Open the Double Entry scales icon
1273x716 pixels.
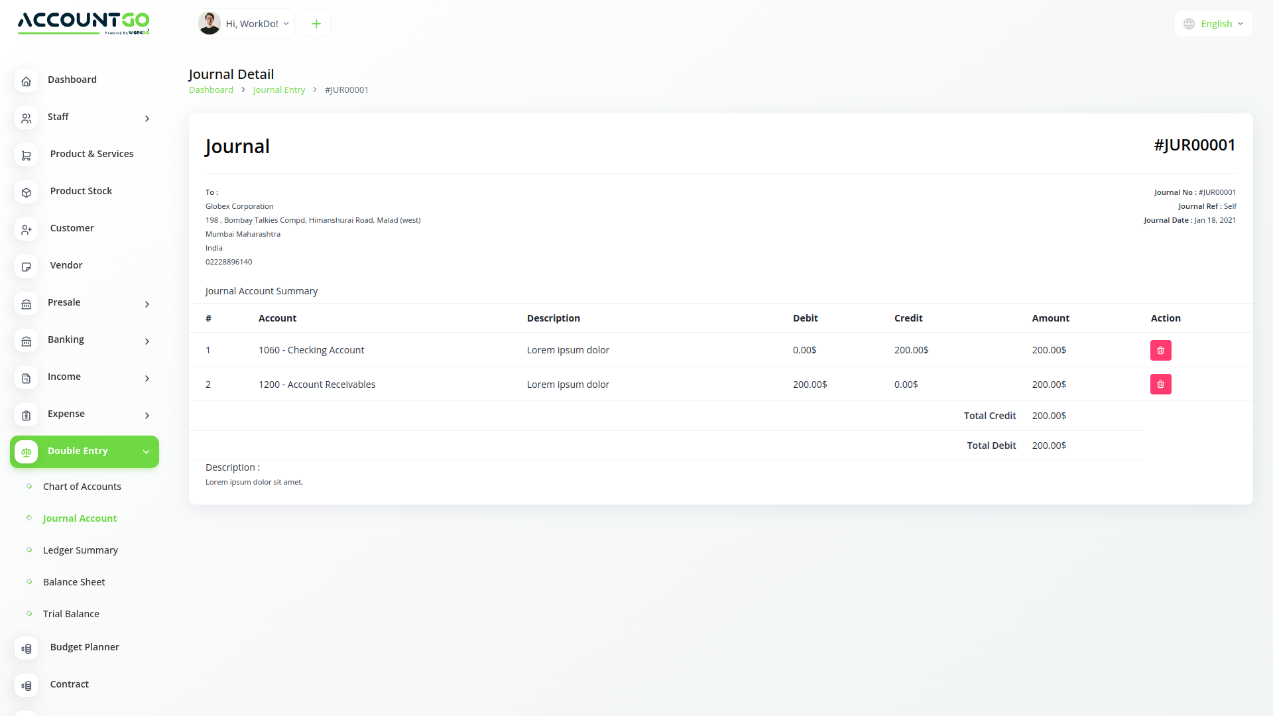pyautogui.click(x=26, y=451)
